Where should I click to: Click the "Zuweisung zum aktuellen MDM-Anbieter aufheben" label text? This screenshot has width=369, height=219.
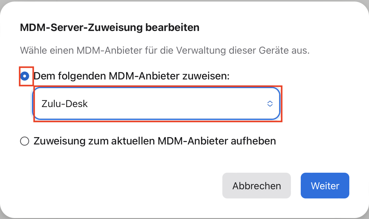tap(155, 141)
